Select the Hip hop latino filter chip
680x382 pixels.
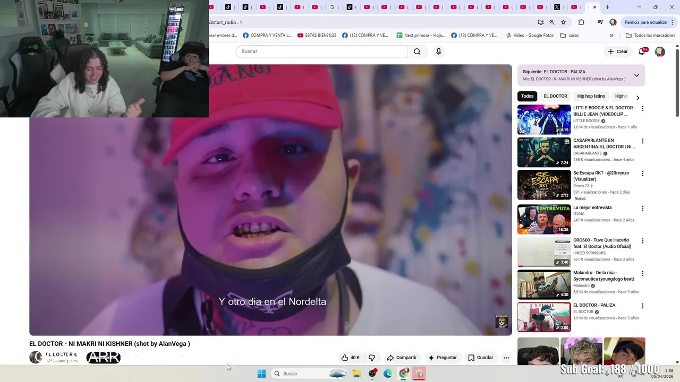591,96
